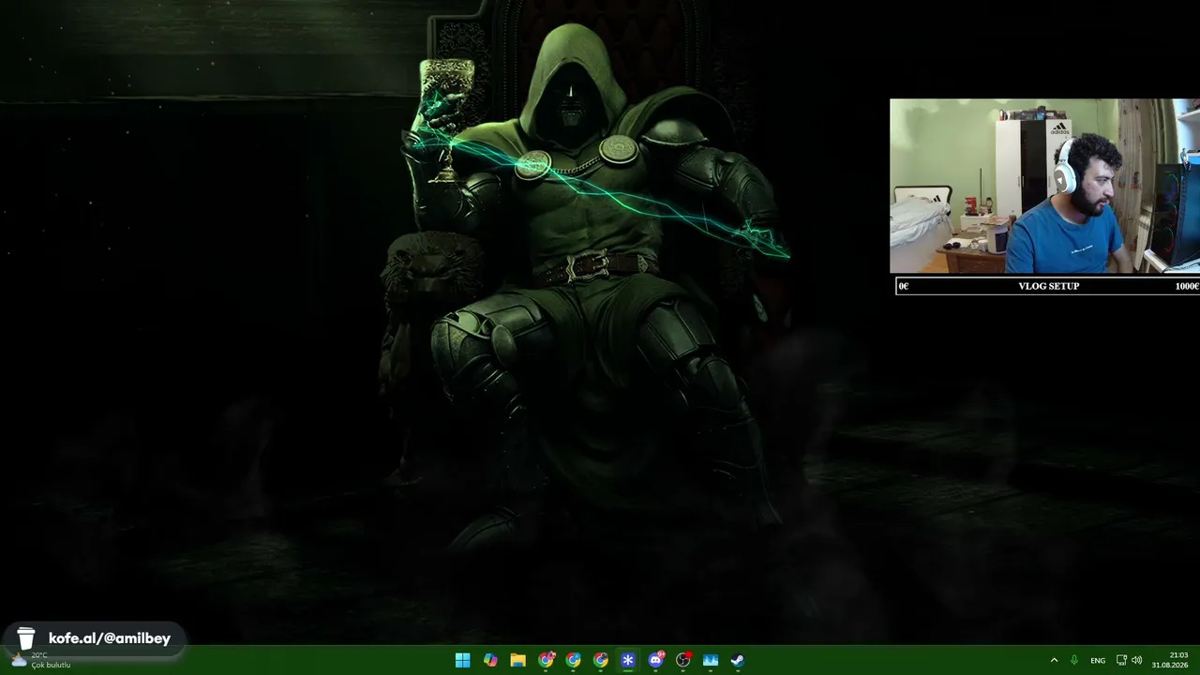Open the blue waveform monitor app in taskbar

click(x=711, y=660)
